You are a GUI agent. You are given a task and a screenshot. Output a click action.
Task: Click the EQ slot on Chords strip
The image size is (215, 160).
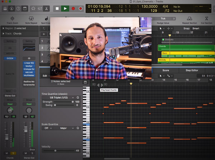click(10, 48)
